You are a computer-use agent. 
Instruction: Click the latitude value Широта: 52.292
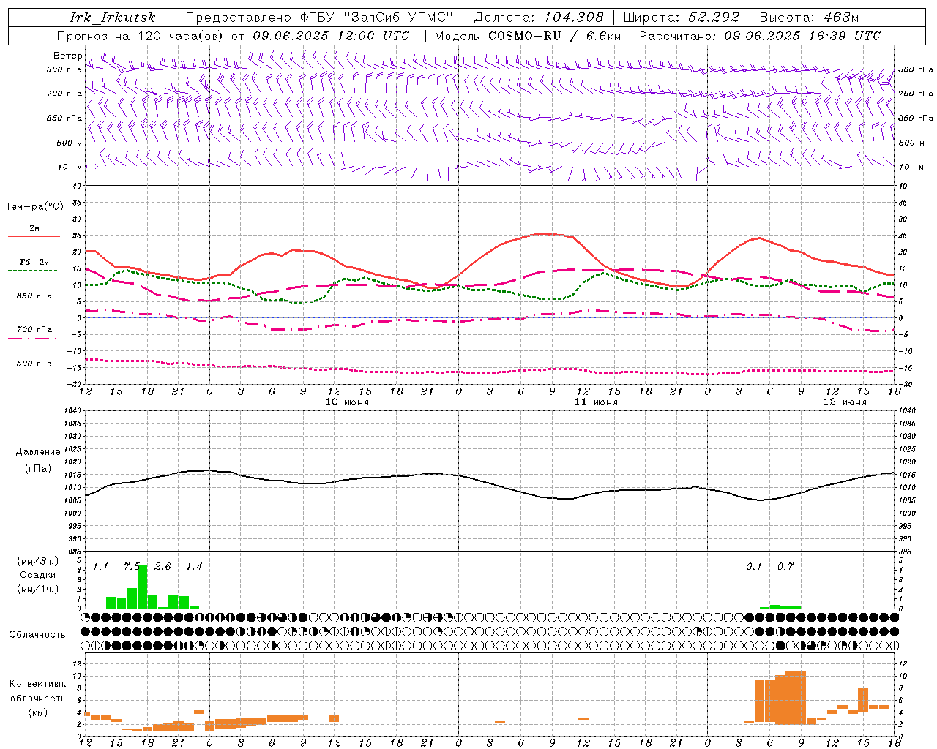pos(682,18)
